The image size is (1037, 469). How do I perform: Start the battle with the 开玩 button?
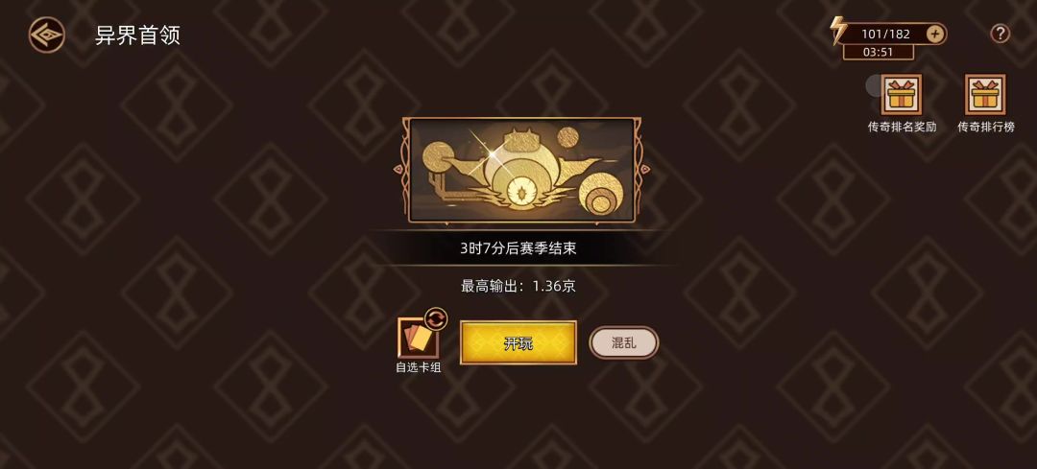coord(518,342)
